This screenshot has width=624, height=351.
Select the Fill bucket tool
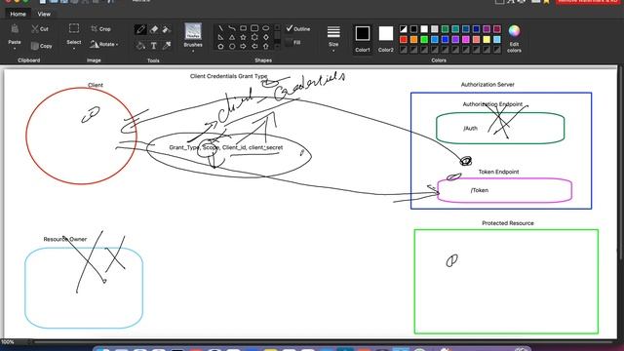pos(140,46)
